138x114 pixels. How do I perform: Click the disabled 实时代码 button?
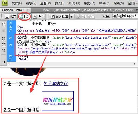point(85,16)
